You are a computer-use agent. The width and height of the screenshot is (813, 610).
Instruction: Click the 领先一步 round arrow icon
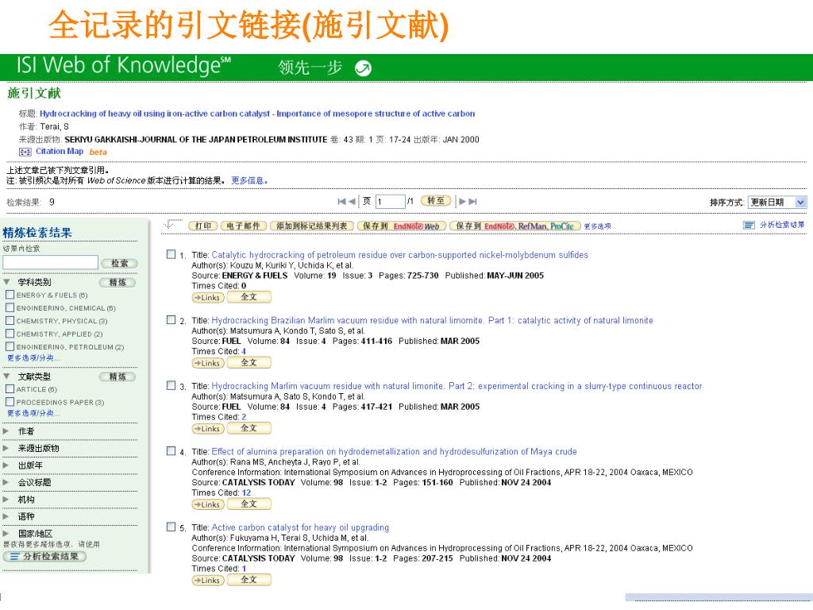(x=363, y=68)
